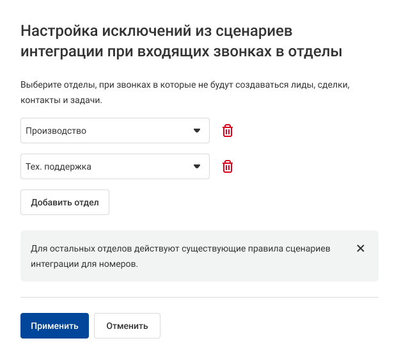Click the Добавить отдел button

point(65,202)
